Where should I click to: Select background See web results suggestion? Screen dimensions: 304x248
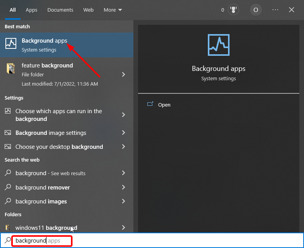coord(67,173)
